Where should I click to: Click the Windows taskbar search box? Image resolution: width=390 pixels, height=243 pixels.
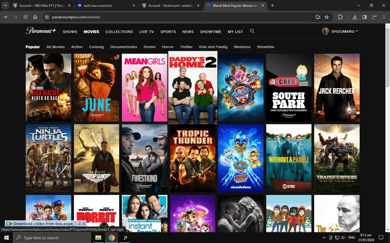tap(52, 238)
